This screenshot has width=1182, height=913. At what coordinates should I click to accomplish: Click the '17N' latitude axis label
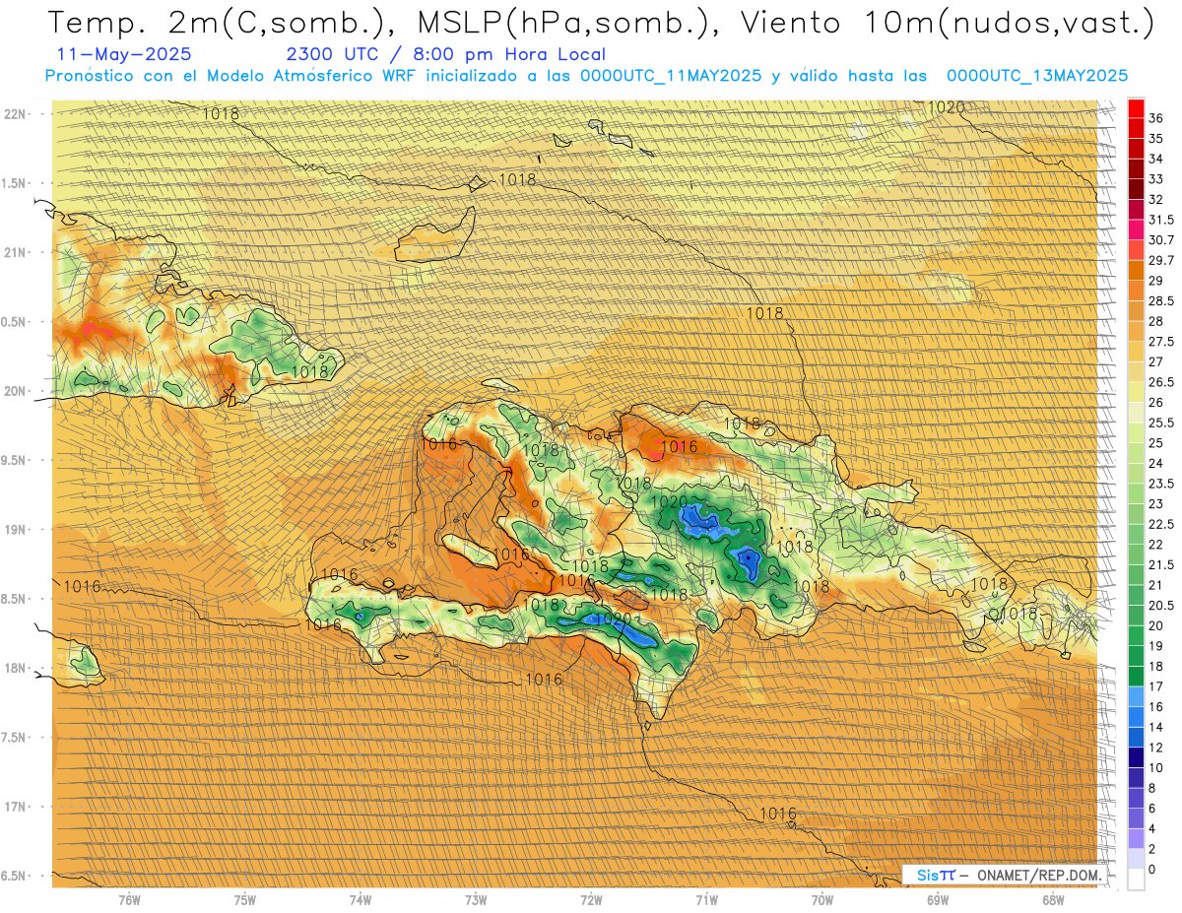14,807
